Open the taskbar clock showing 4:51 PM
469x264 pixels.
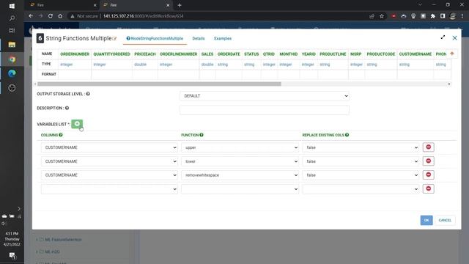point(12,239)
